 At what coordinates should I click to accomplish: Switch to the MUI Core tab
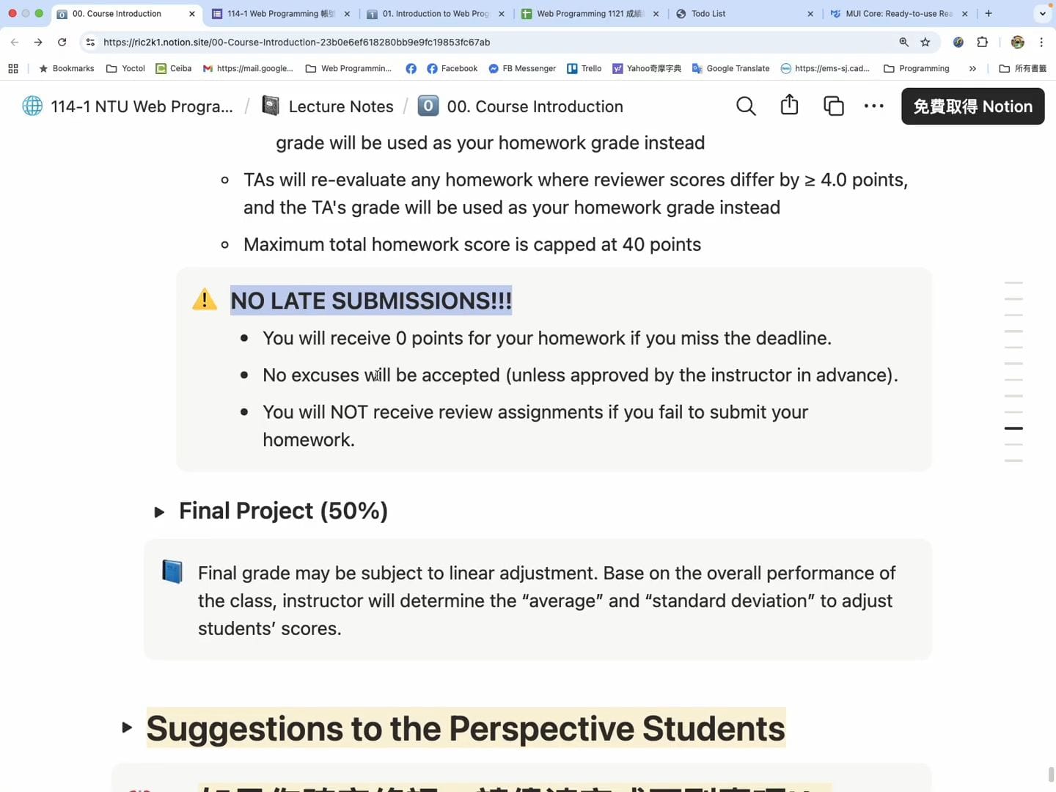[898, 14]
